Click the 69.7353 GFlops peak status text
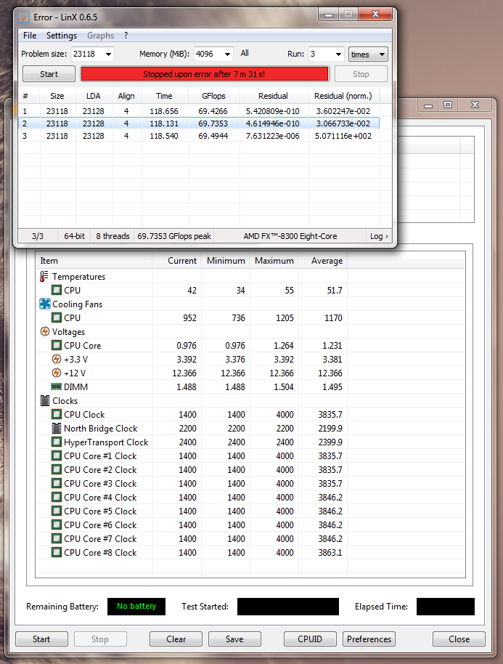Image resolution: width=503 pixels, height=664 pixels. (174, 236)
